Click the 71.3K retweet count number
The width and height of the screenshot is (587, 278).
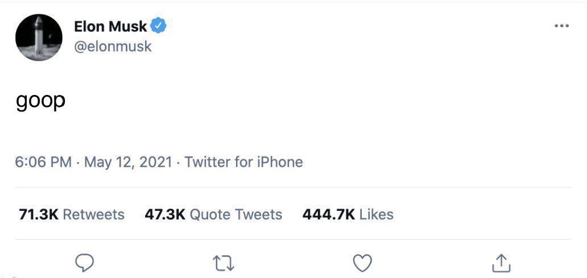click(39, 214)
